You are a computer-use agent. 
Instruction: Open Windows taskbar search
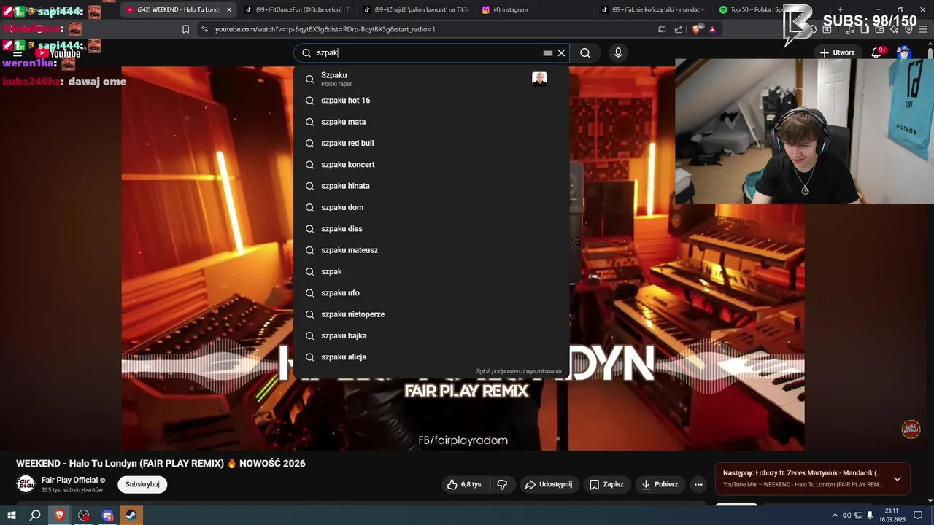click(x=35, y=516)
